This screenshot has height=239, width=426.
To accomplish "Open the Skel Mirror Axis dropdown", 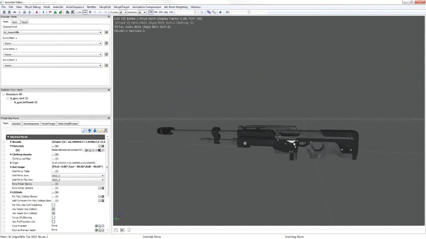I will pos(102,176).
